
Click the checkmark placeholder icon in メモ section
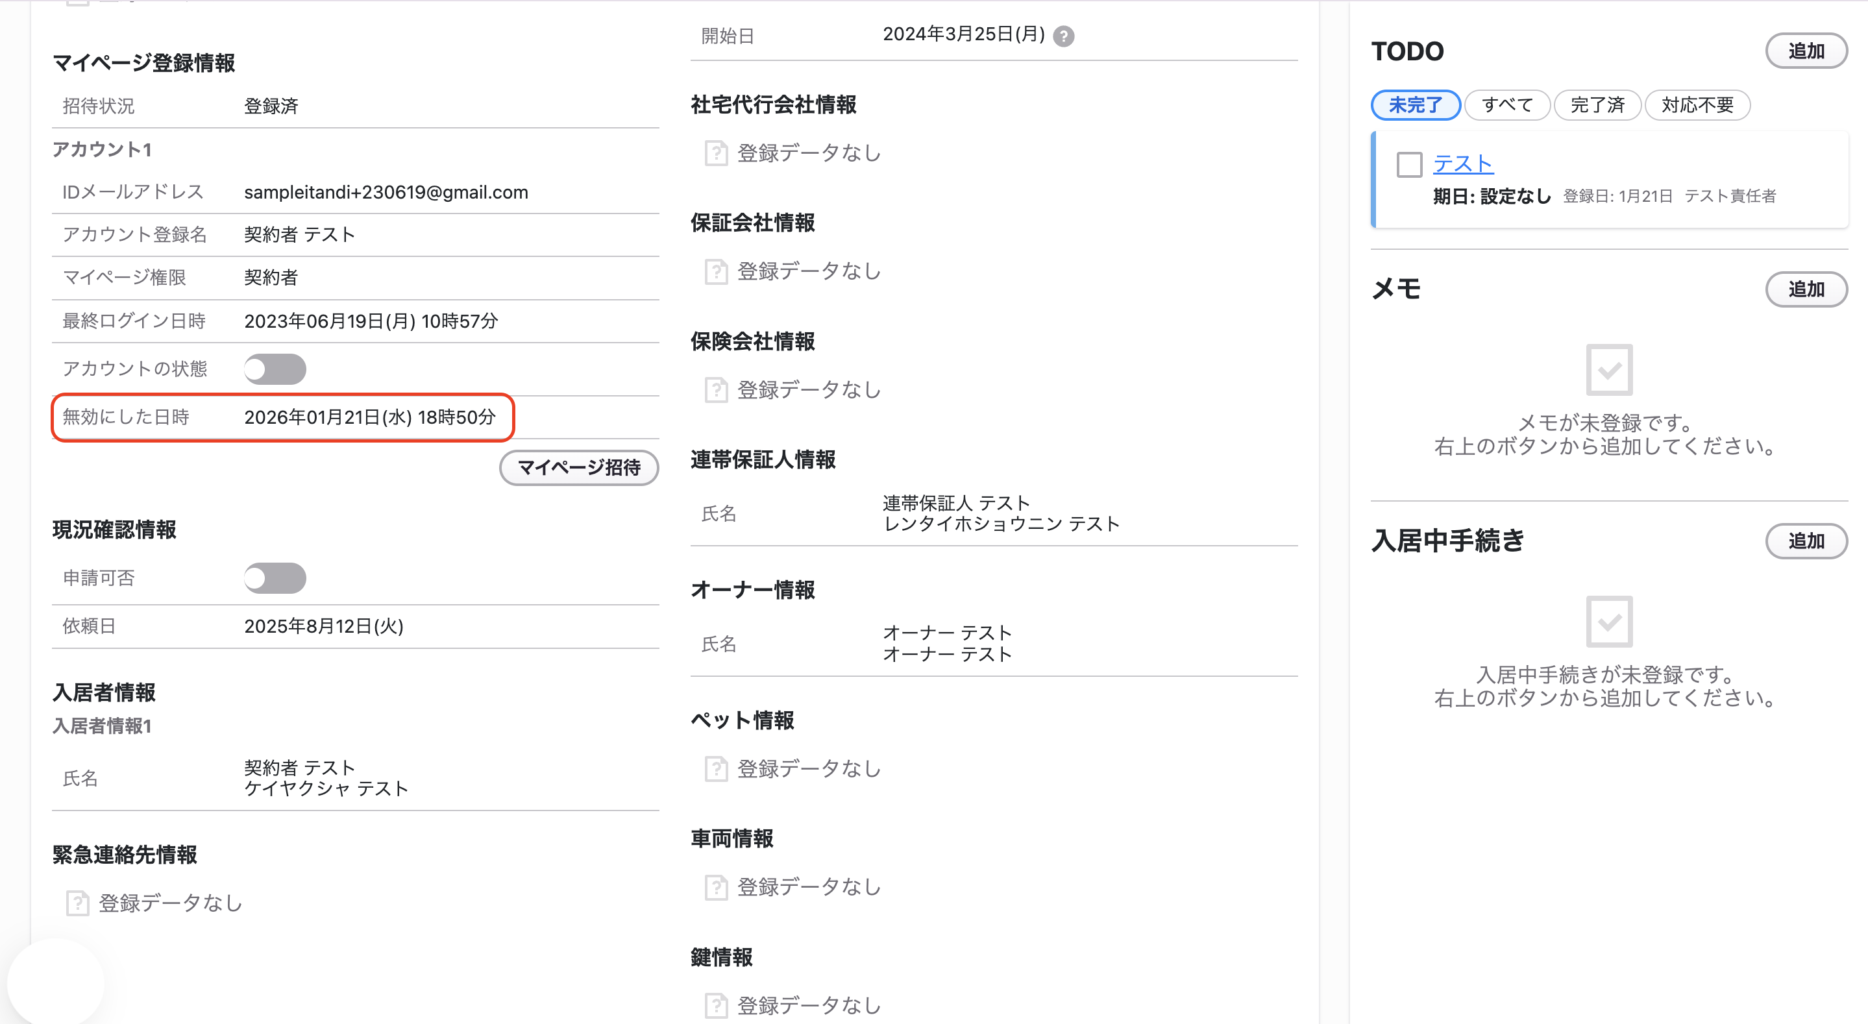pyautogui.click(x=1609, y=370)
